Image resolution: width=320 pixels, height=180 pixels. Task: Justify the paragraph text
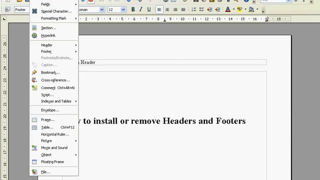tap(183, 9)
